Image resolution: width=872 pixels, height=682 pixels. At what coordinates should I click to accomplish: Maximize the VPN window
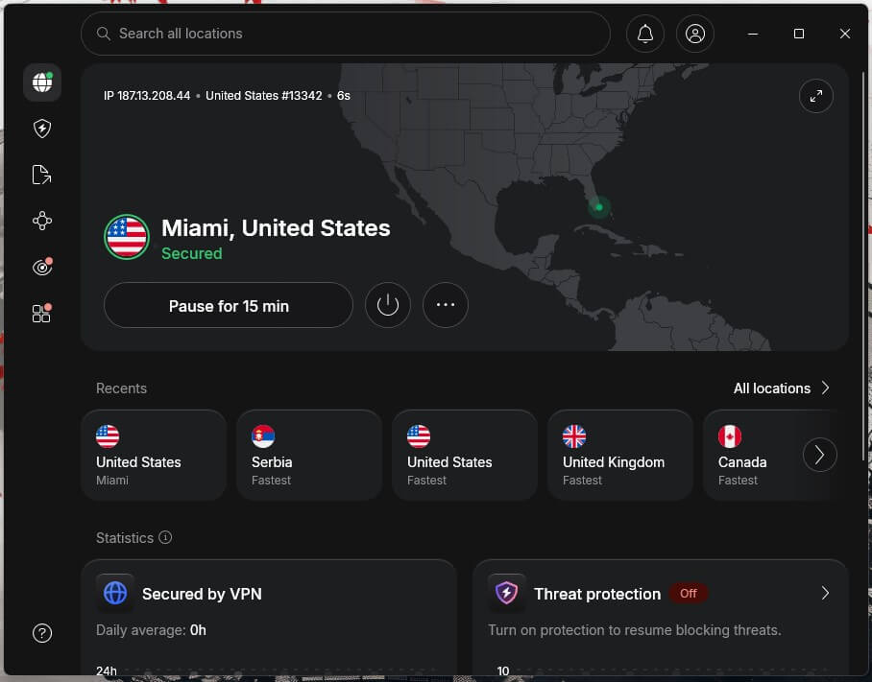(x=799, y=34)
